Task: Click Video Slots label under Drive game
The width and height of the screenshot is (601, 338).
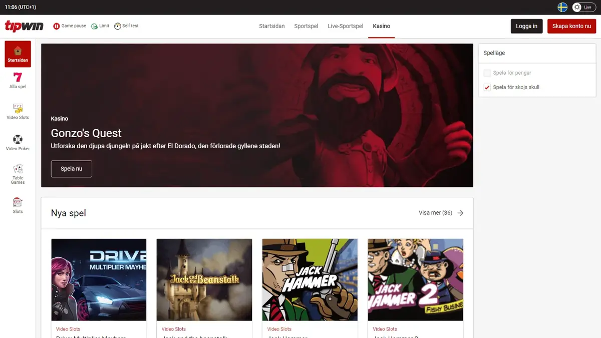Action: click(x=68, y=329)
